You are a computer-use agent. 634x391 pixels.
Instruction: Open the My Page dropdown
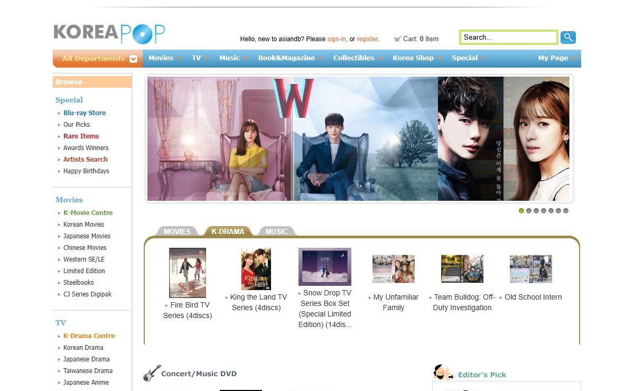(557, 58)
